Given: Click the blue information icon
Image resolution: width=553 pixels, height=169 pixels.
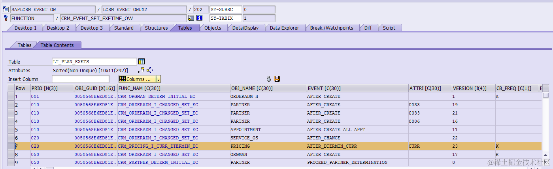Looking at the screenshot, I should [200, 18].
